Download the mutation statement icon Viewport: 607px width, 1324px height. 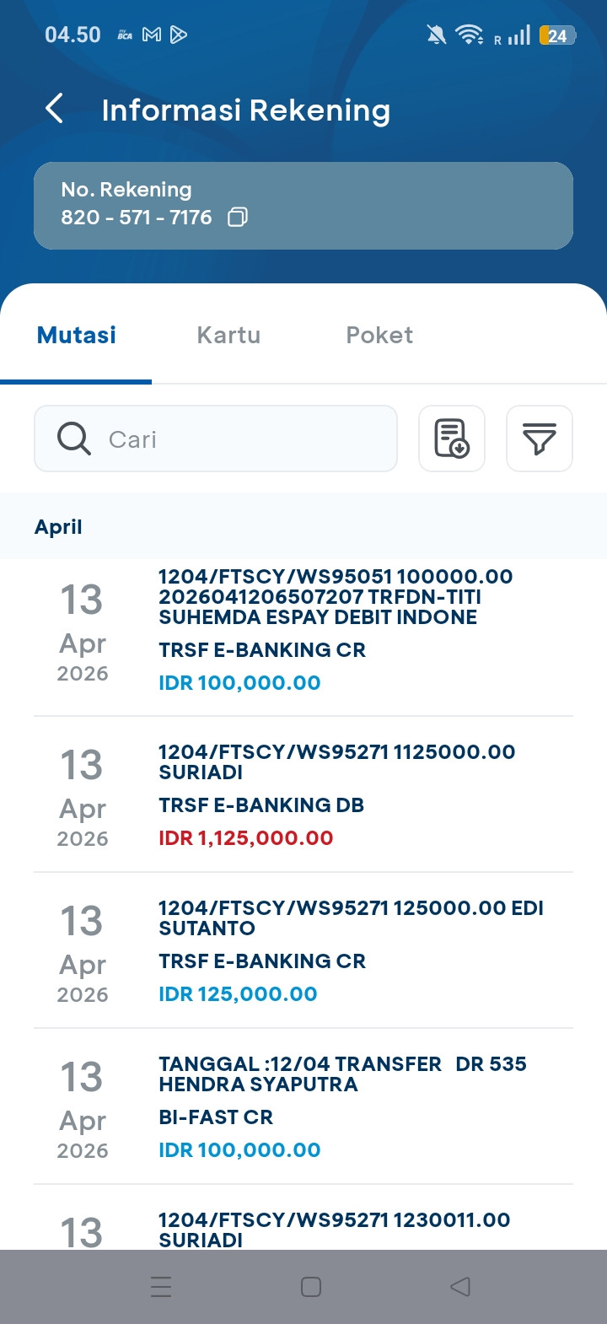pyautogui.click(x=452, y=439)
